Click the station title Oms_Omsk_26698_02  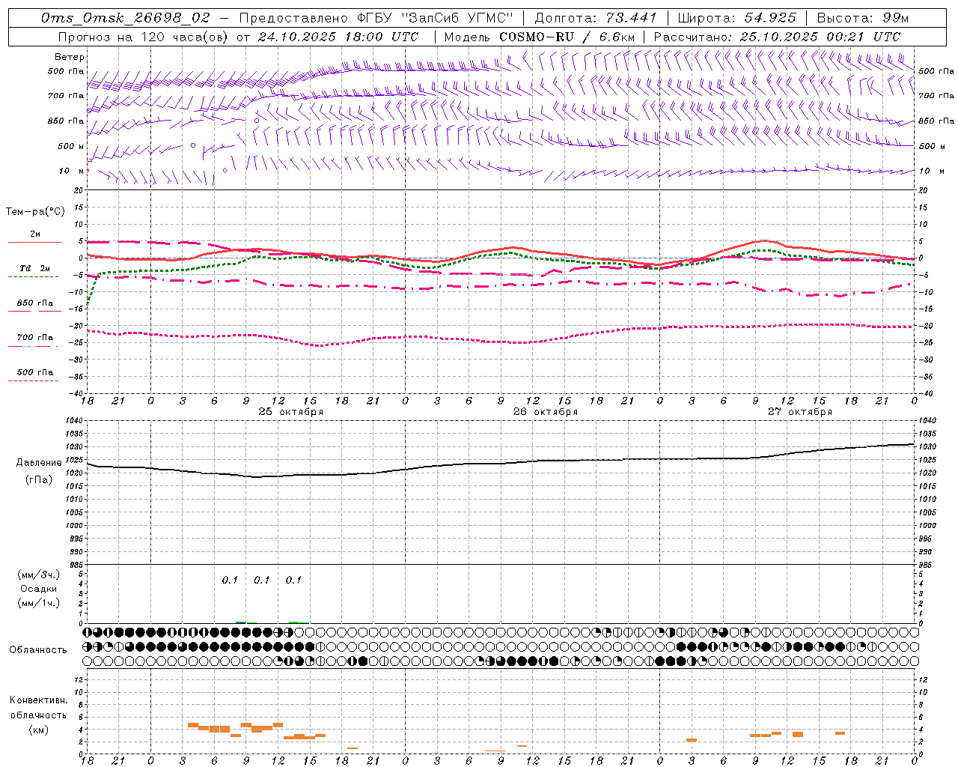click(126, 18)
